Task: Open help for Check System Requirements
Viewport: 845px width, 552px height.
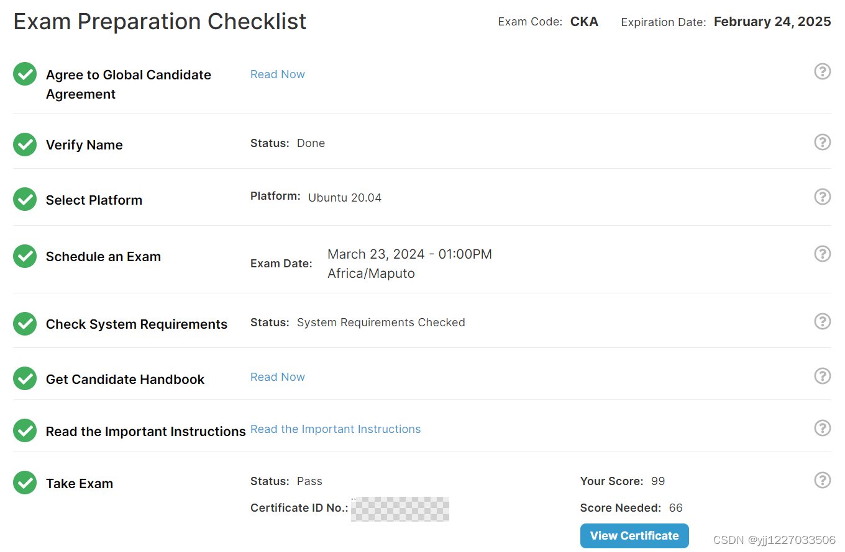Action: click(822, 321)
